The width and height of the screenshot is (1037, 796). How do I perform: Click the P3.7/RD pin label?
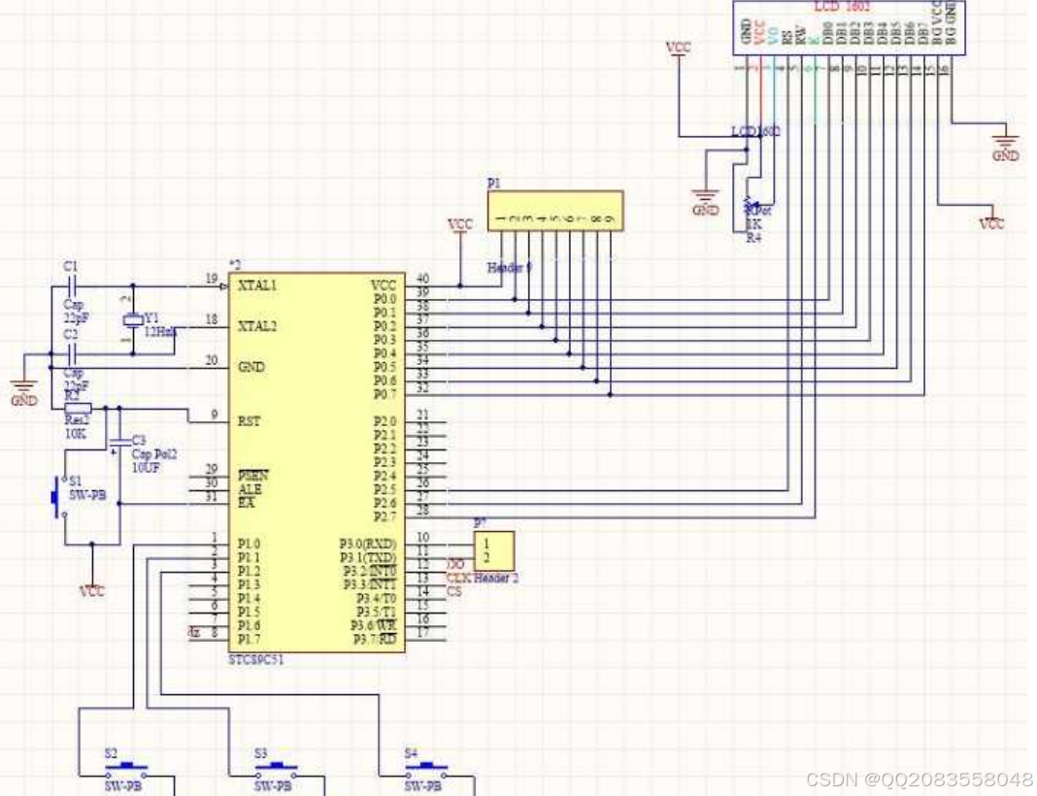pyautogui.click(x=375, y=640)
